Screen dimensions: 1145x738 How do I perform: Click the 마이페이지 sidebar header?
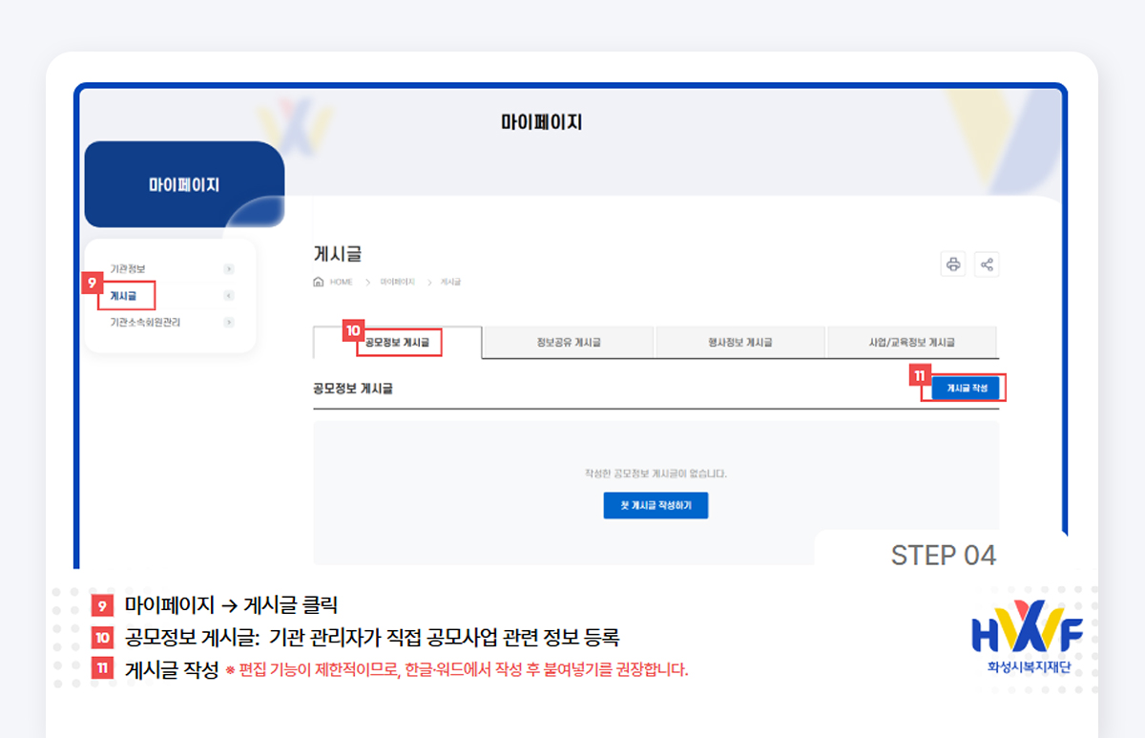[x=184, y=184]
